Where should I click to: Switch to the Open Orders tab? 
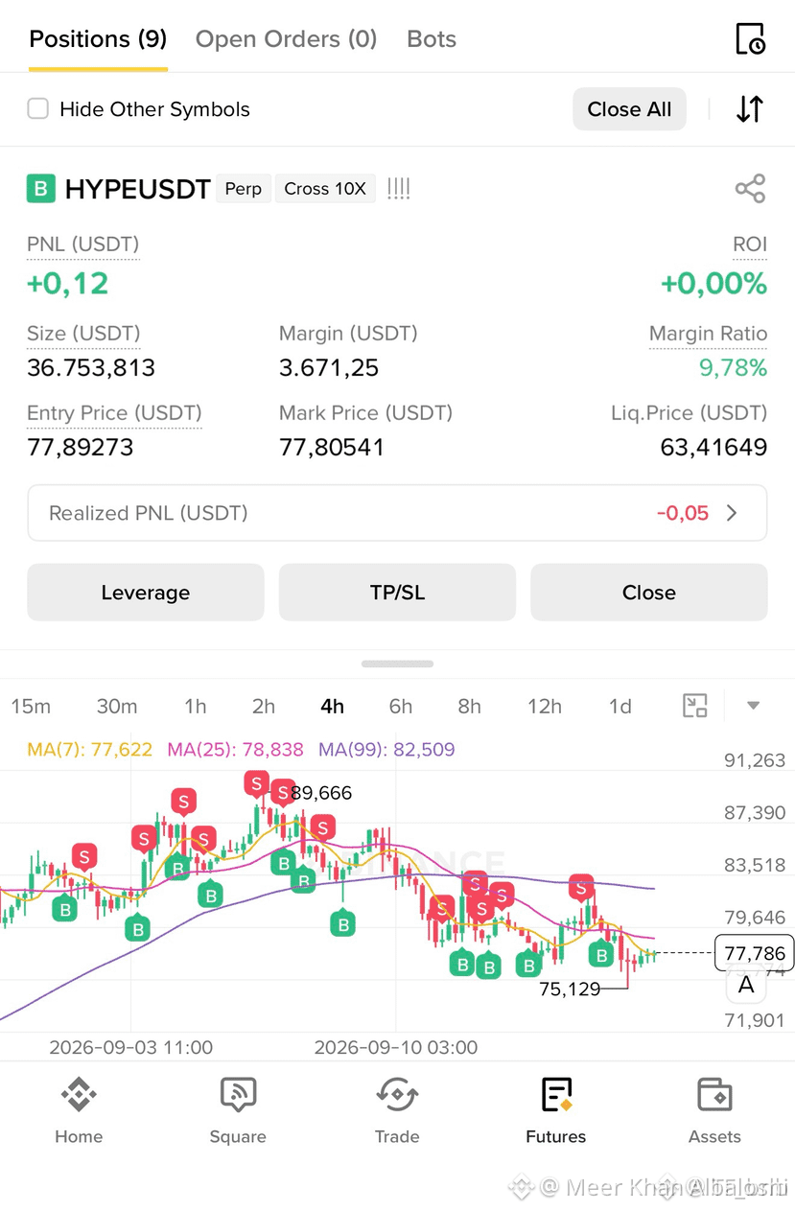click(x=286, y=39)
